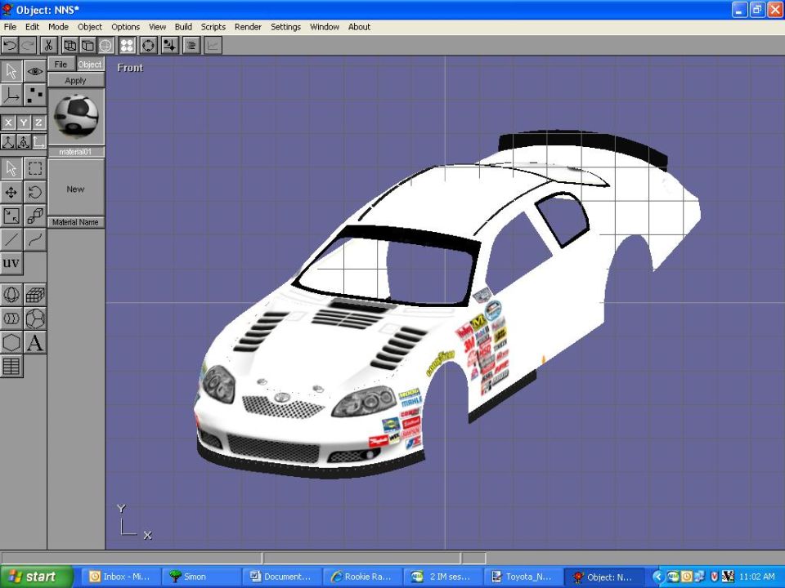The width and height of the screenshot is (785, 588).
Task: Open the Scripts menu
Action: click(x=213, y=27)
